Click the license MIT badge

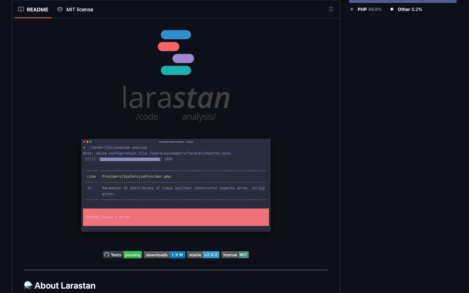235,255
